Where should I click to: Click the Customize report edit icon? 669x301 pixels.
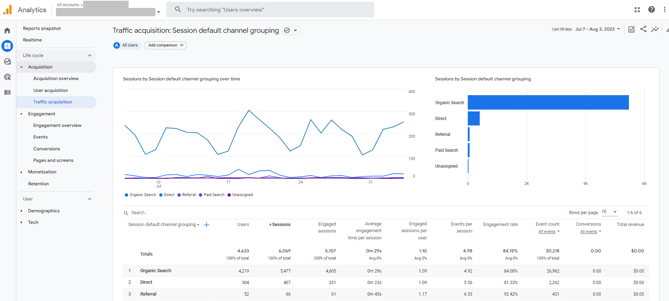coord(631,29)
